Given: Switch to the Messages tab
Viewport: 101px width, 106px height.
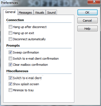Looking at the screenshot, I should point(25,12).
